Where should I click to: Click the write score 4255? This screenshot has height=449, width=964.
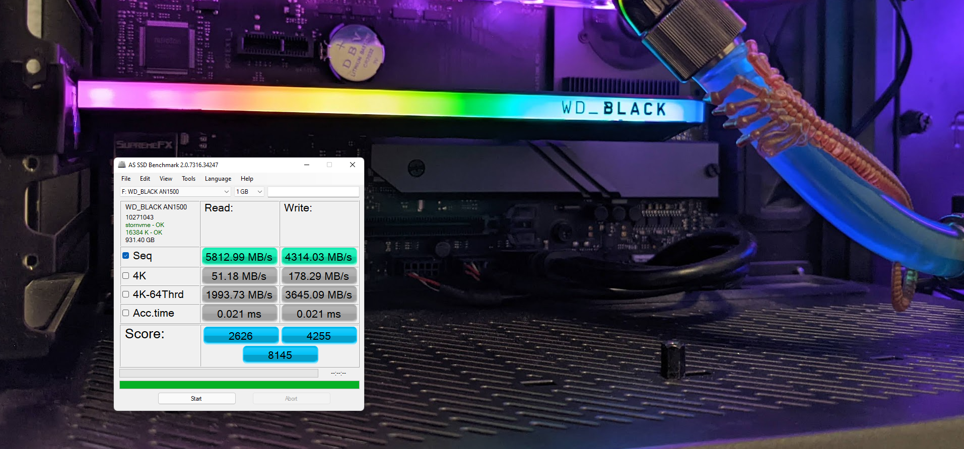[x=319, y=336]
